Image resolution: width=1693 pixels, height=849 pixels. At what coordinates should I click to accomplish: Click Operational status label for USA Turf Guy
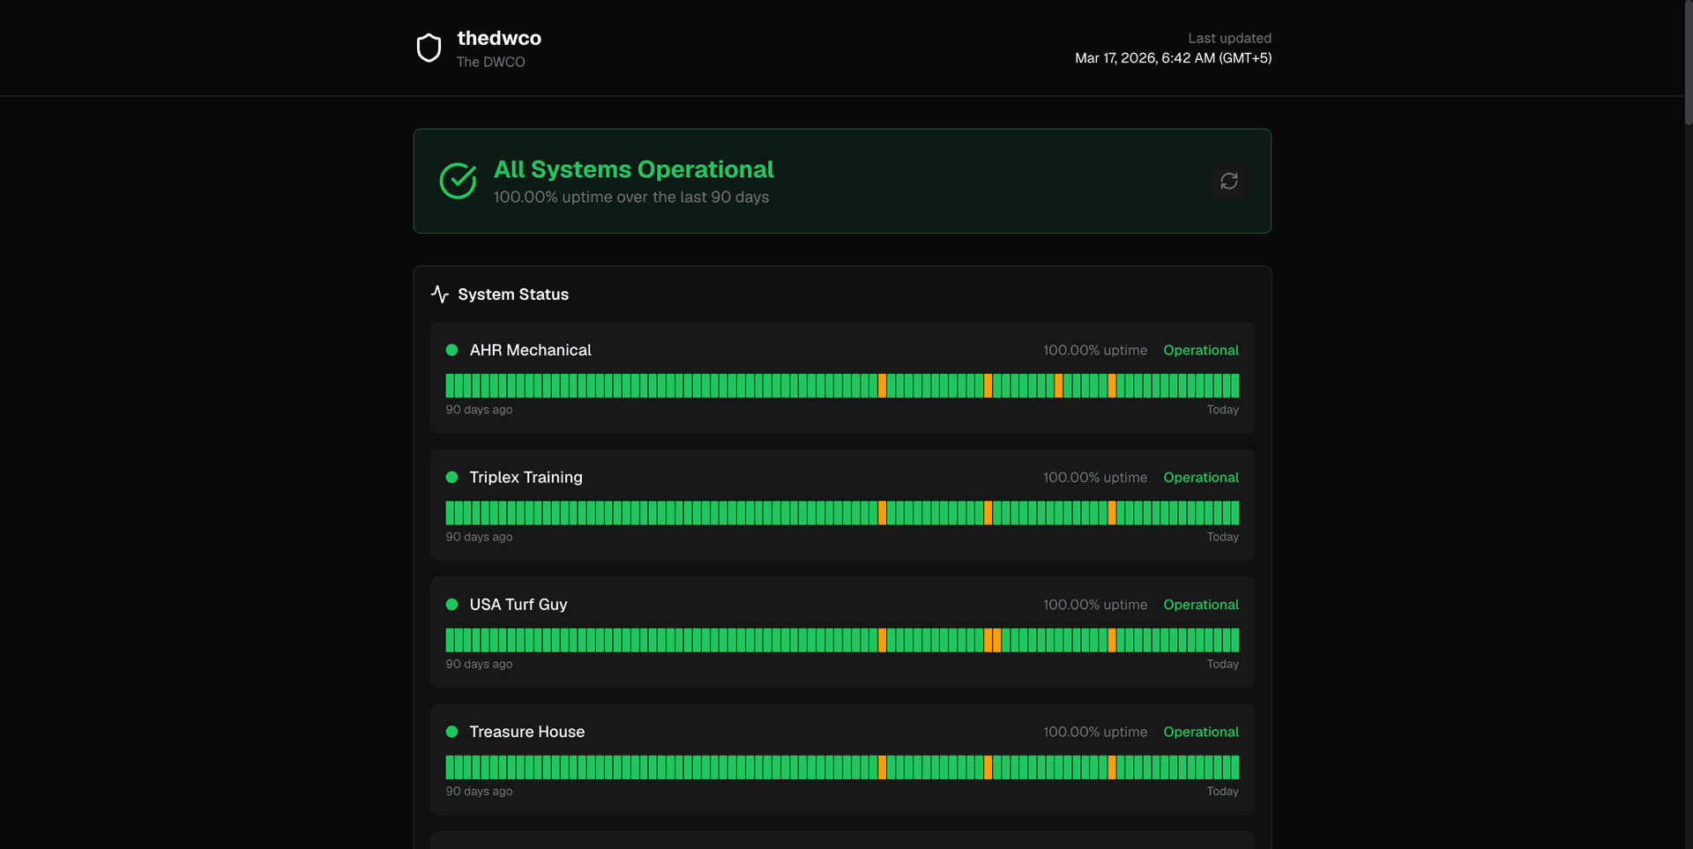(x=1201, y=605)
